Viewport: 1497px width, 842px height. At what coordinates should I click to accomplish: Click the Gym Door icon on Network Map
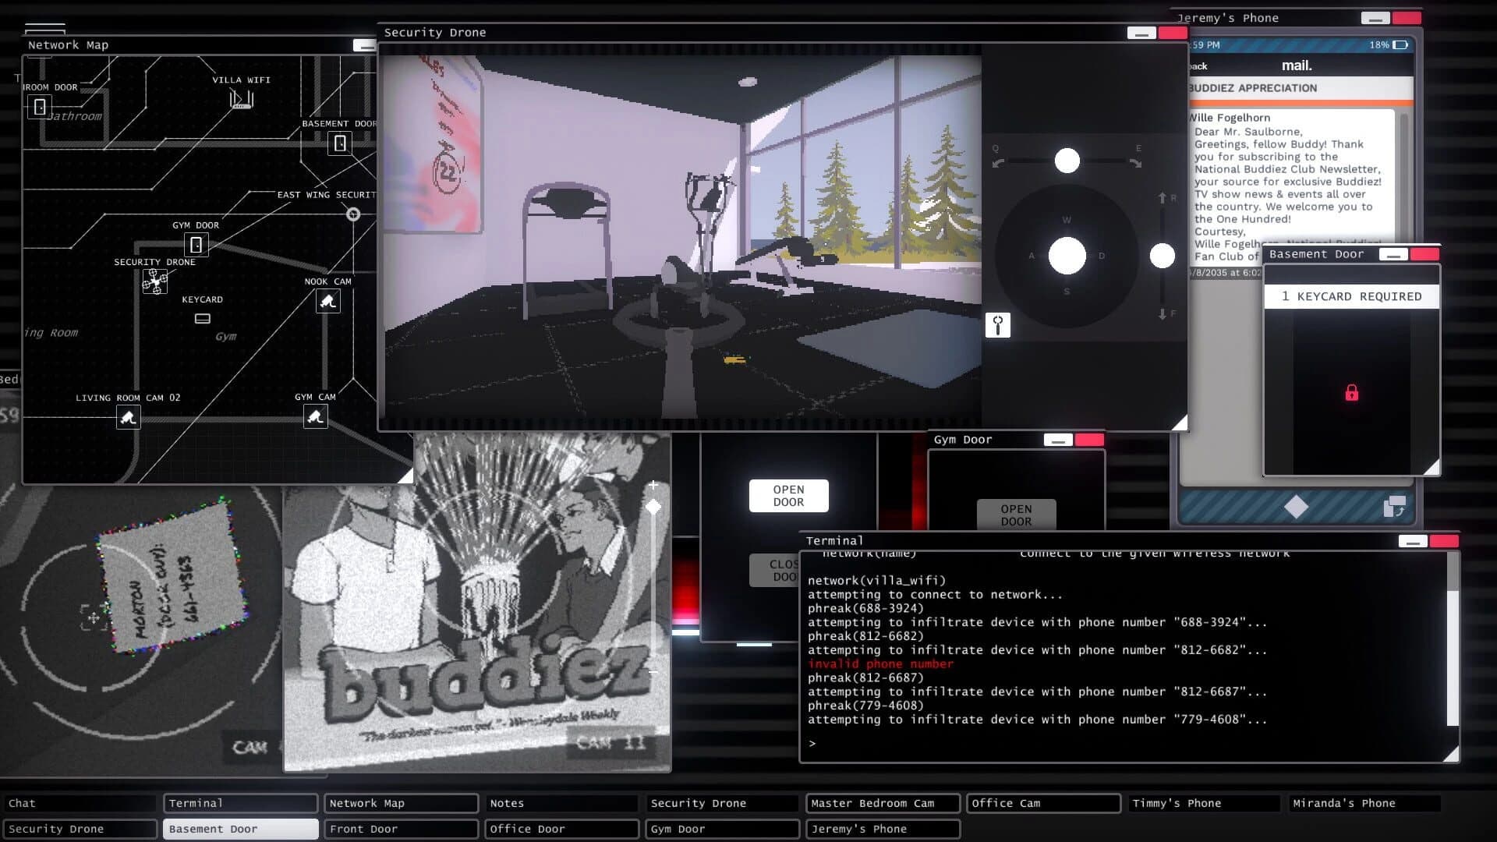click(x=196, y=244)
